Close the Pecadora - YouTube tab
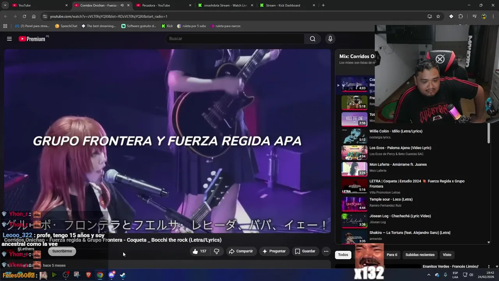499x281 pixels. pos(190,5)
